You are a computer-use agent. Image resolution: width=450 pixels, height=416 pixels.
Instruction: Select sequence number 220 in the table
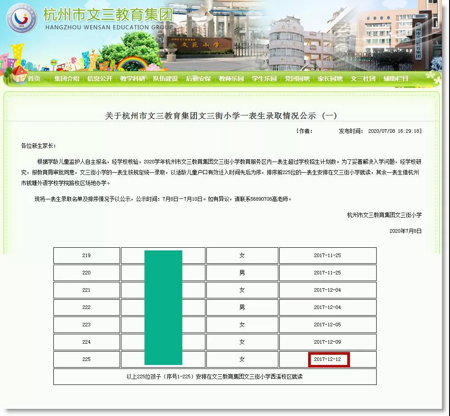point(86,273)
